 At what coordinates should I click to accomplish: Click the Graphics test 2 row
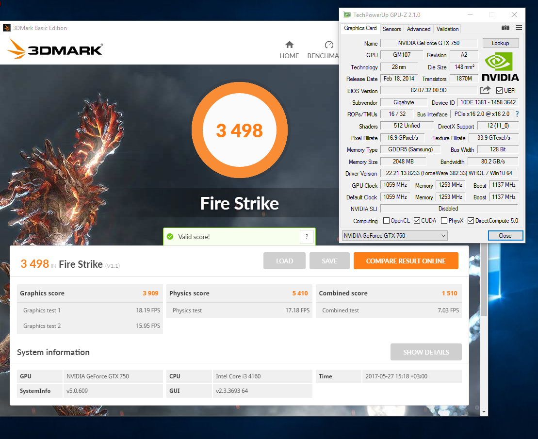[x=90, y=326]
